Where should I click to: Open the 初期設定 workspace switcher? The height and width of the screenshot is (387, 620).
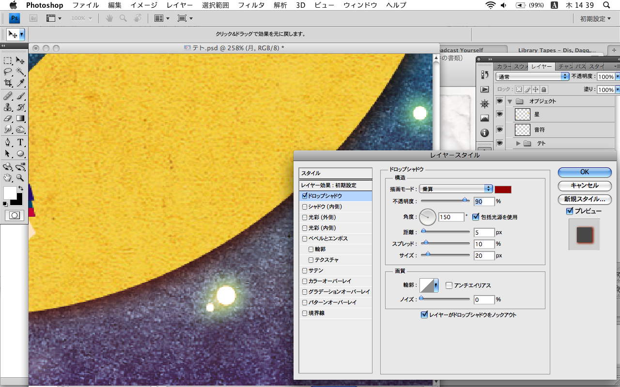pyautogui.click(x=595, y=18)
